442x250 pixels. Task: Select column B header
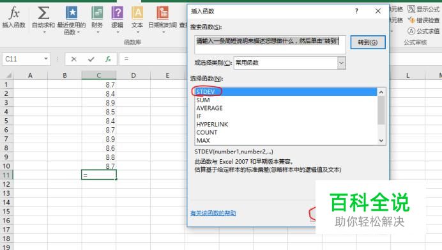[65, 75]
